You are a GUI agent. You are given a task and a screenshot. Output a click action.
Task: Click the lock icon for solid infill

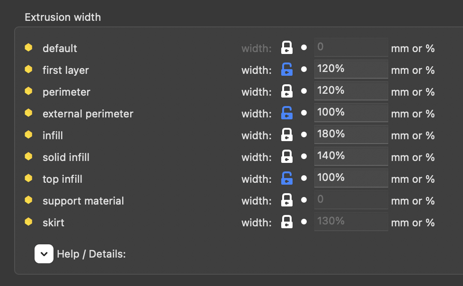tap(287, 157)
